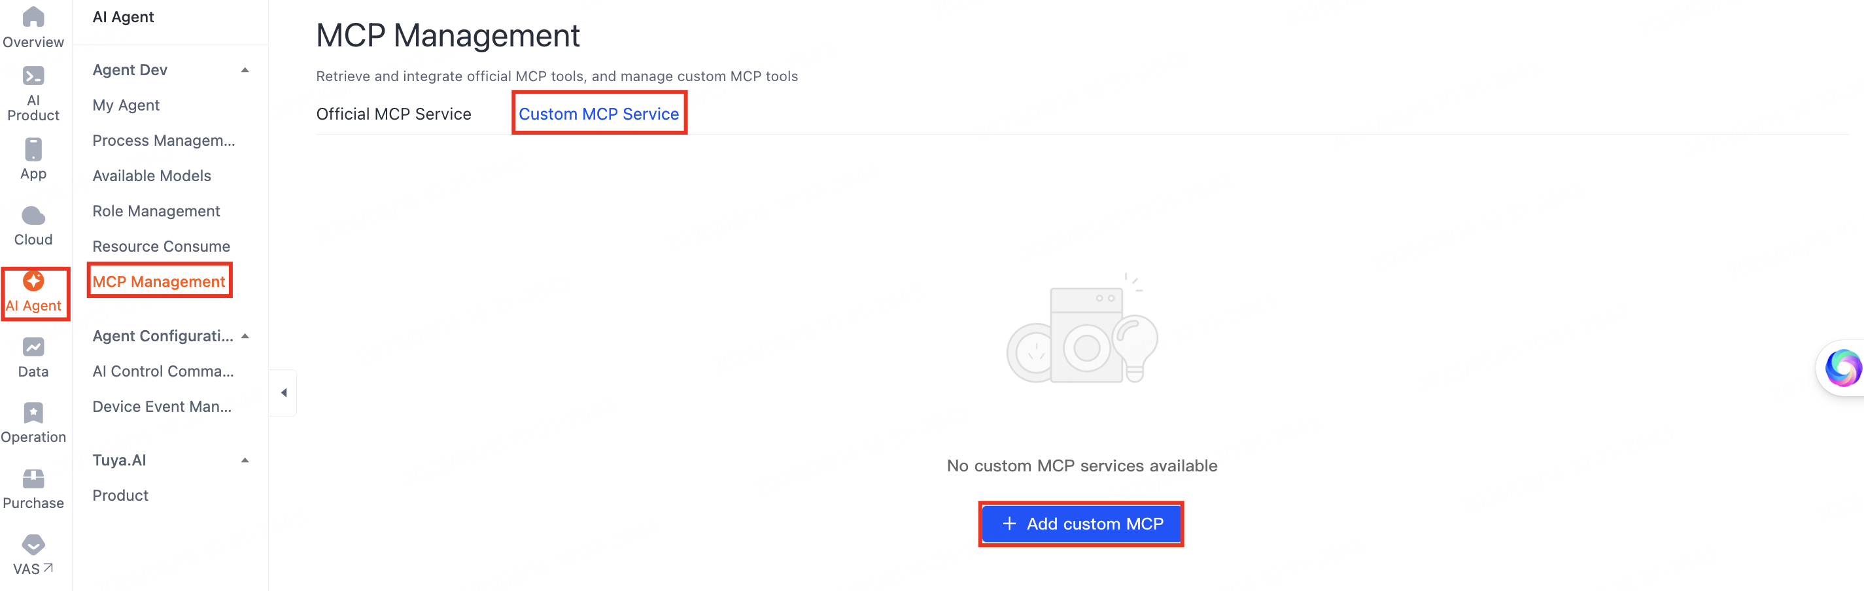The height and width of the screenshot is (591, 1864).
Task: Launch the colorful AI assistant bubble
Action: (1842, 368)
